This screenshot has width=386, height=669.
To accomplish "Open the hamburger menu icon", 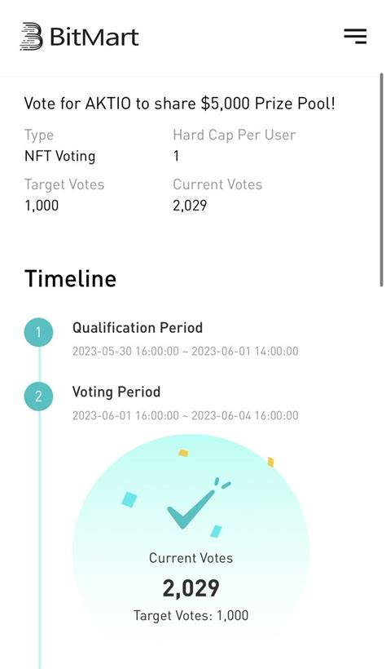I will coord(355,36).
